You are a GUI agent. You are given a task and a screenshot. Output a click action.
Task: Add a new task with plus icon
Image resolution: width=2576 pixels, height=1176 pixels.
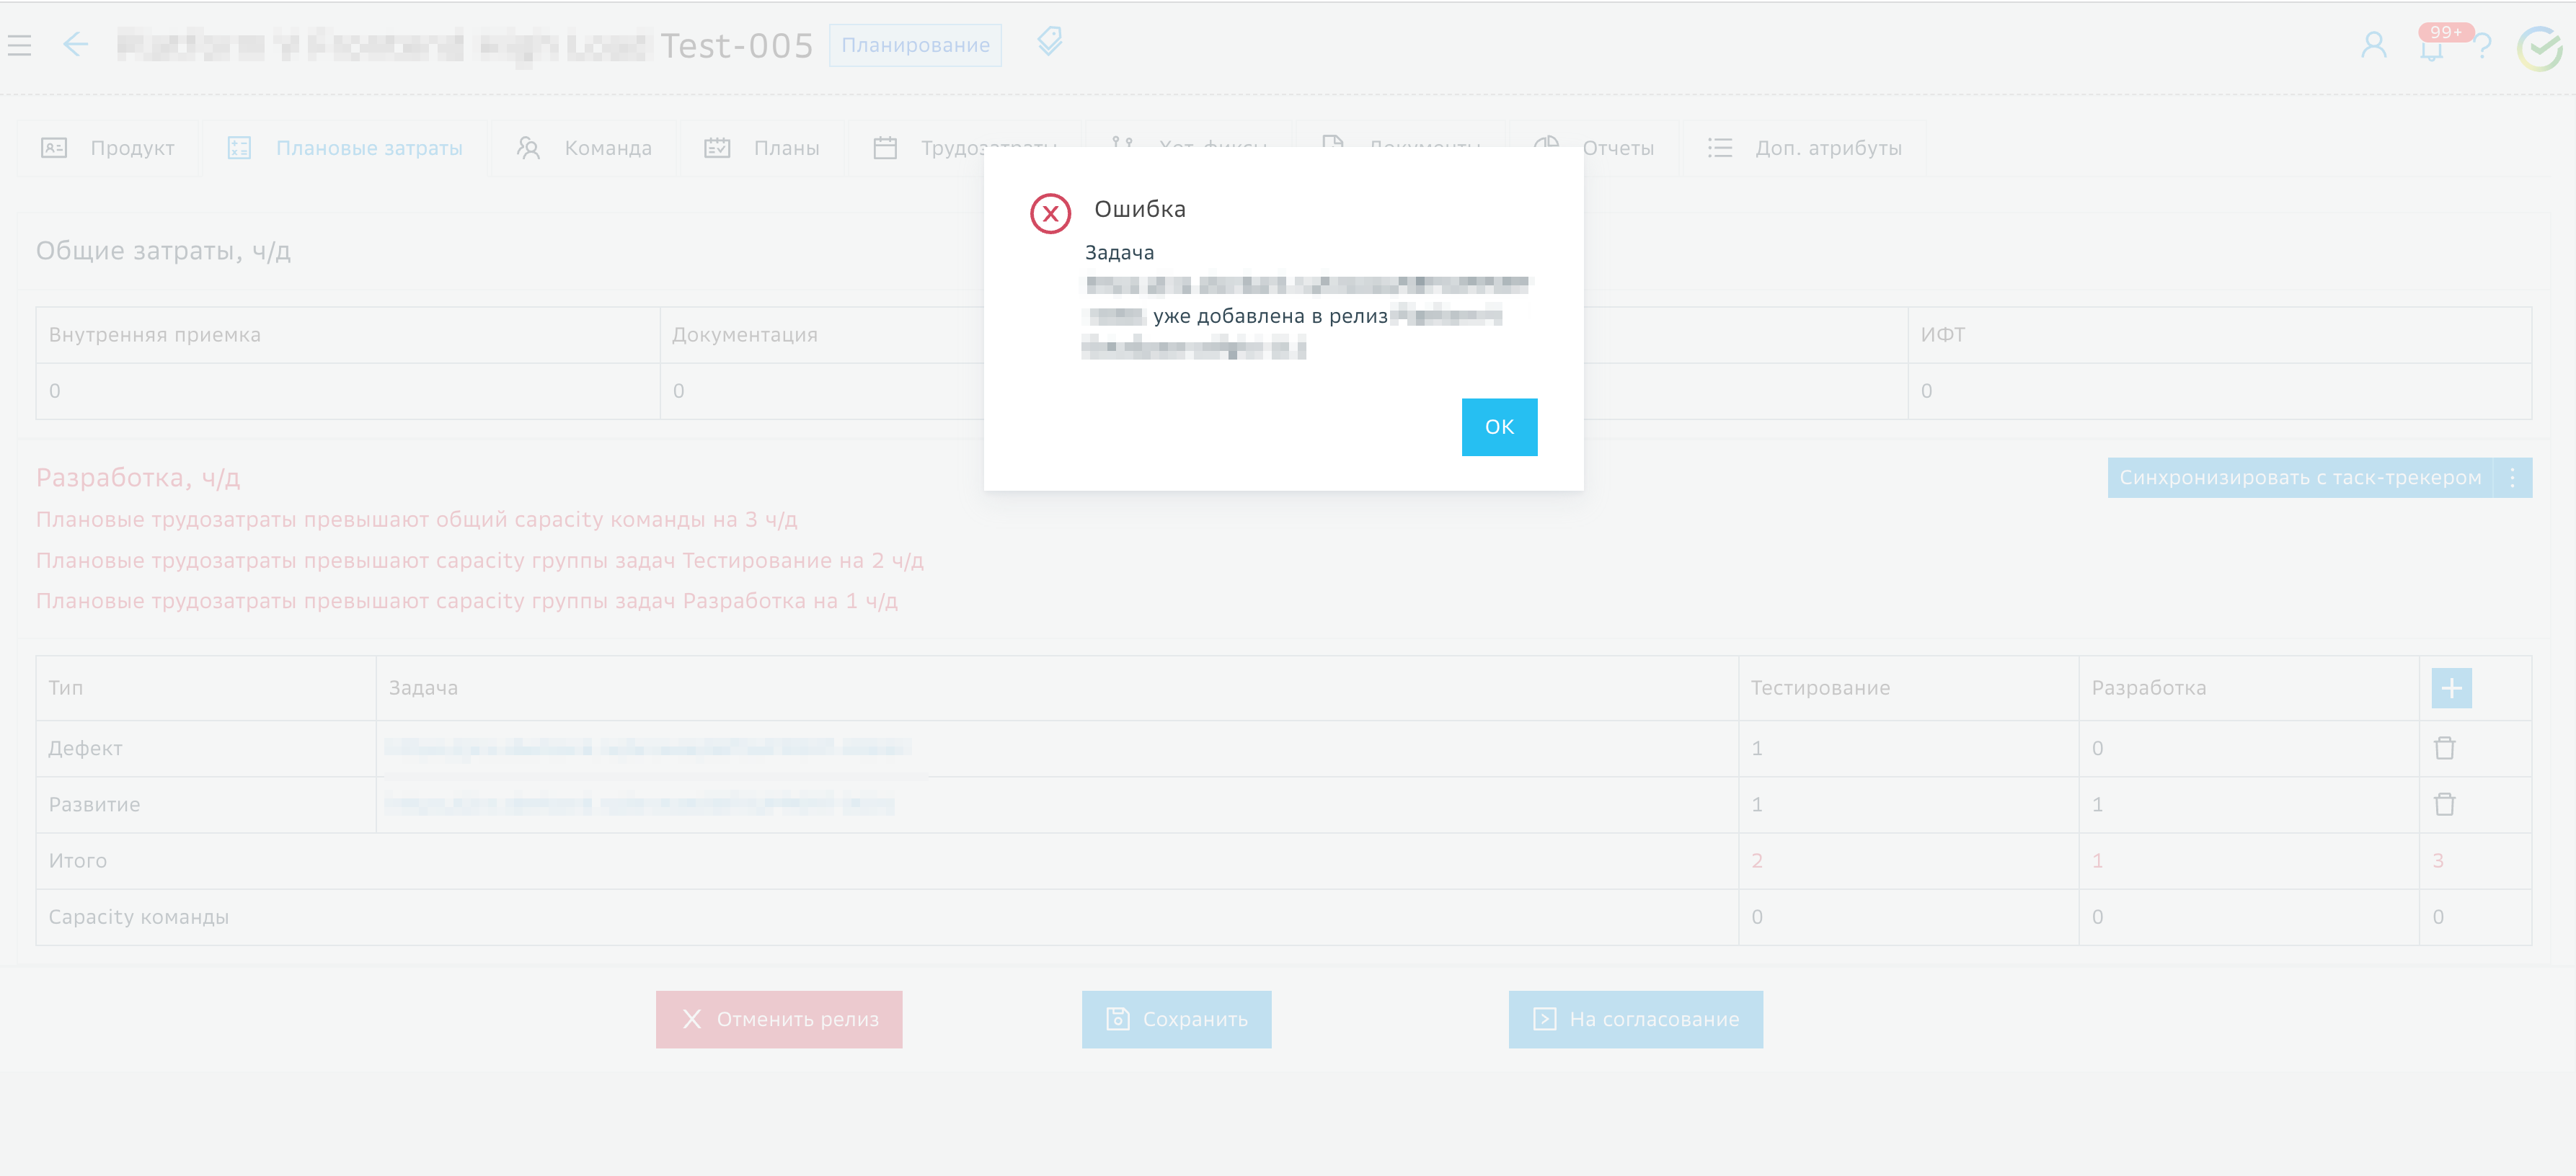tap(2451, 687)
